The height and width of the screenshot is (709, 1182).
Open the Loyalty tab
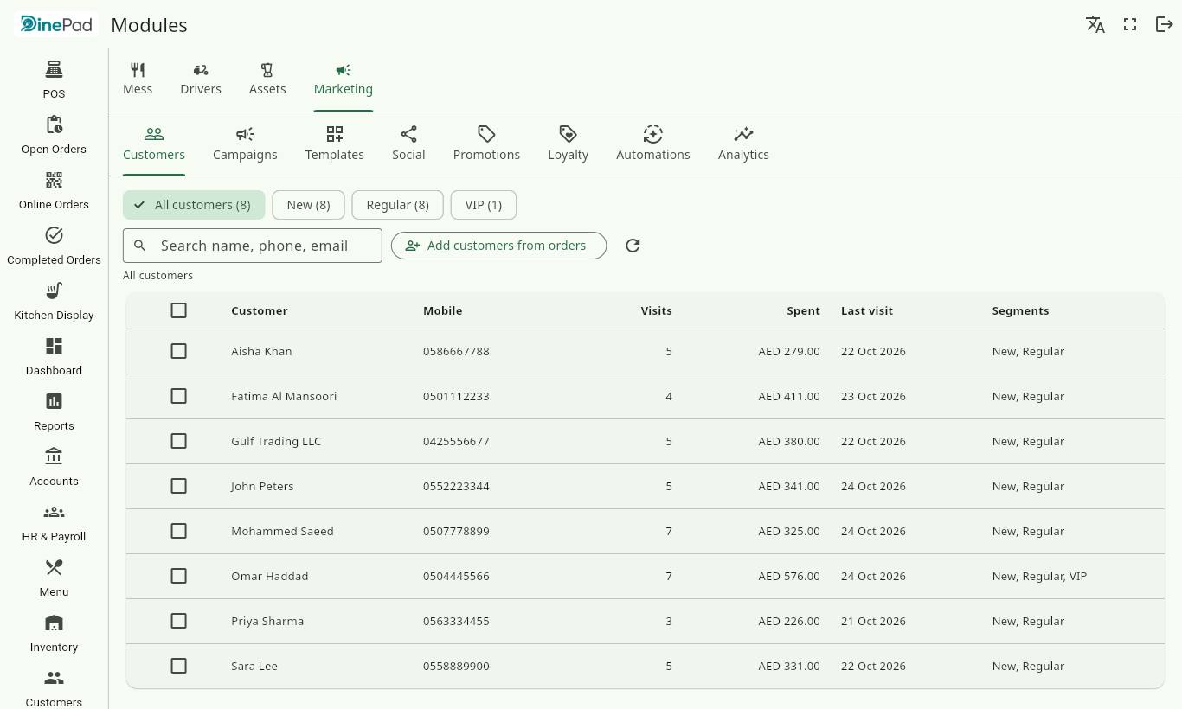568,144
